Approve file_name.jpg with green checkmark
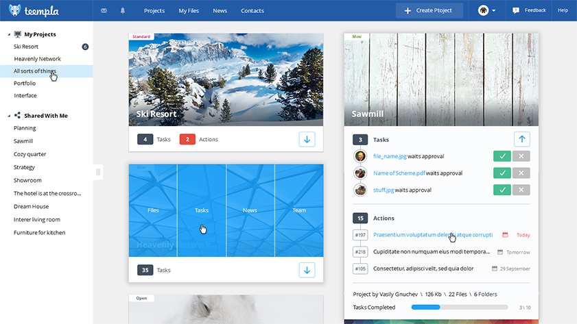The height and width of the screenshot is (324, 577). tap(502, 156)
